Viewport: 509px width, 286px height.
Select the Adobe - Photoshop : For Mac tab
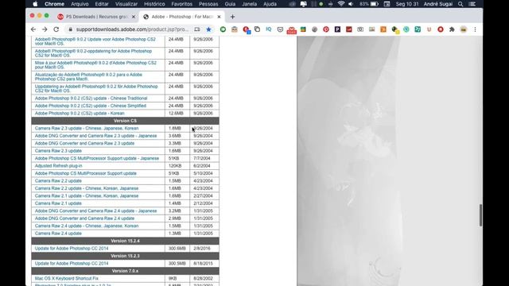pyautogui.click(x=182, y=17)
